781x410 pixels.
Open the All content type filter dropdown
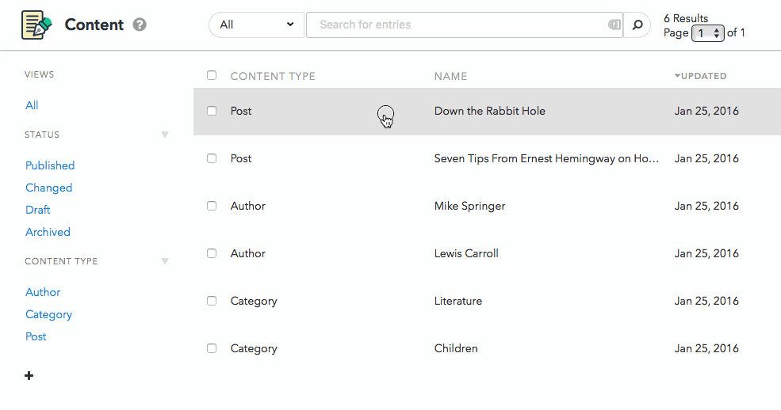(256, 25)
